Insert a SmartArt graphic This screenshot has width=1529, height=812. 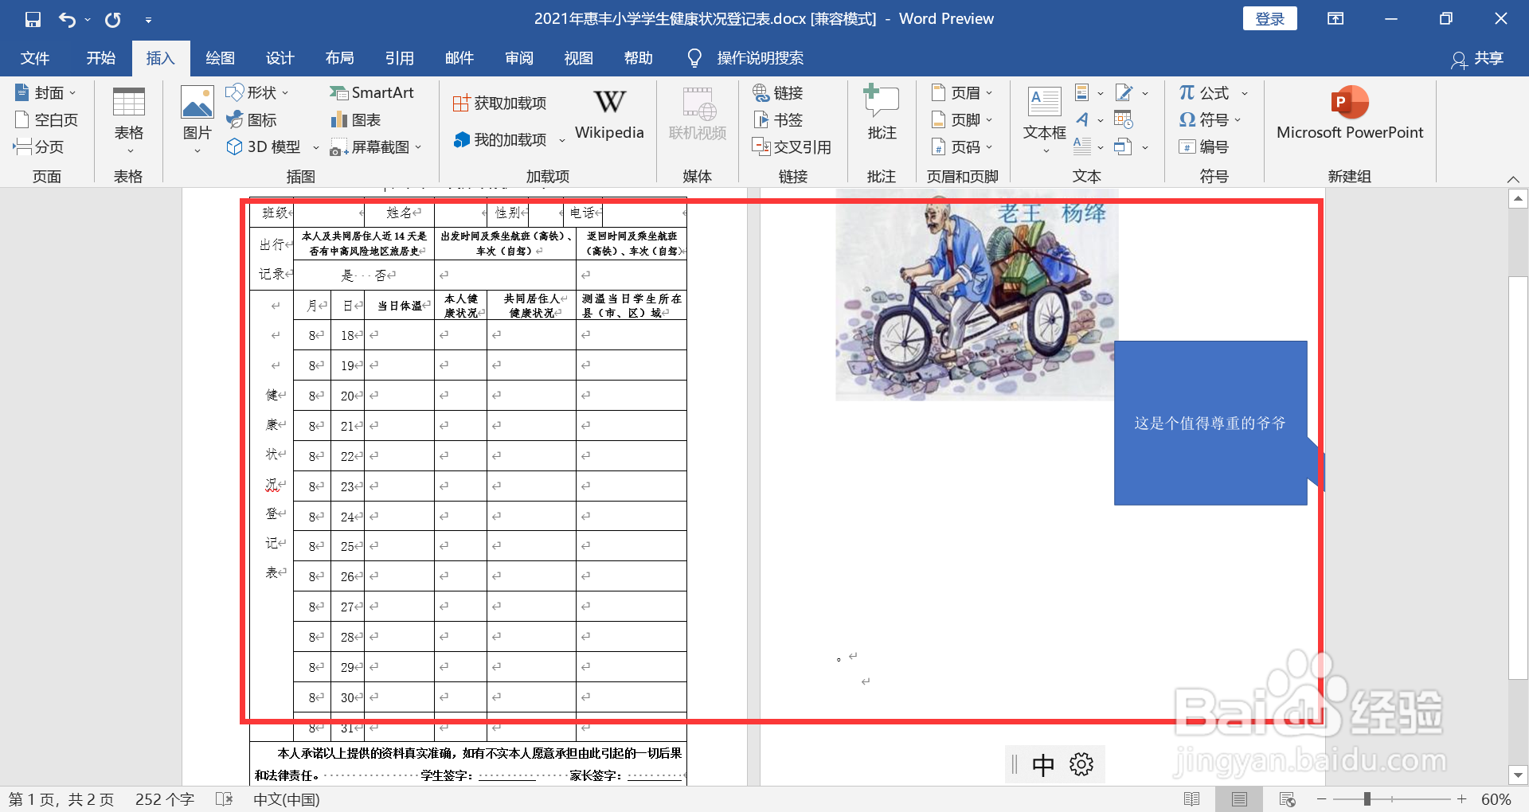coord(372,92)
